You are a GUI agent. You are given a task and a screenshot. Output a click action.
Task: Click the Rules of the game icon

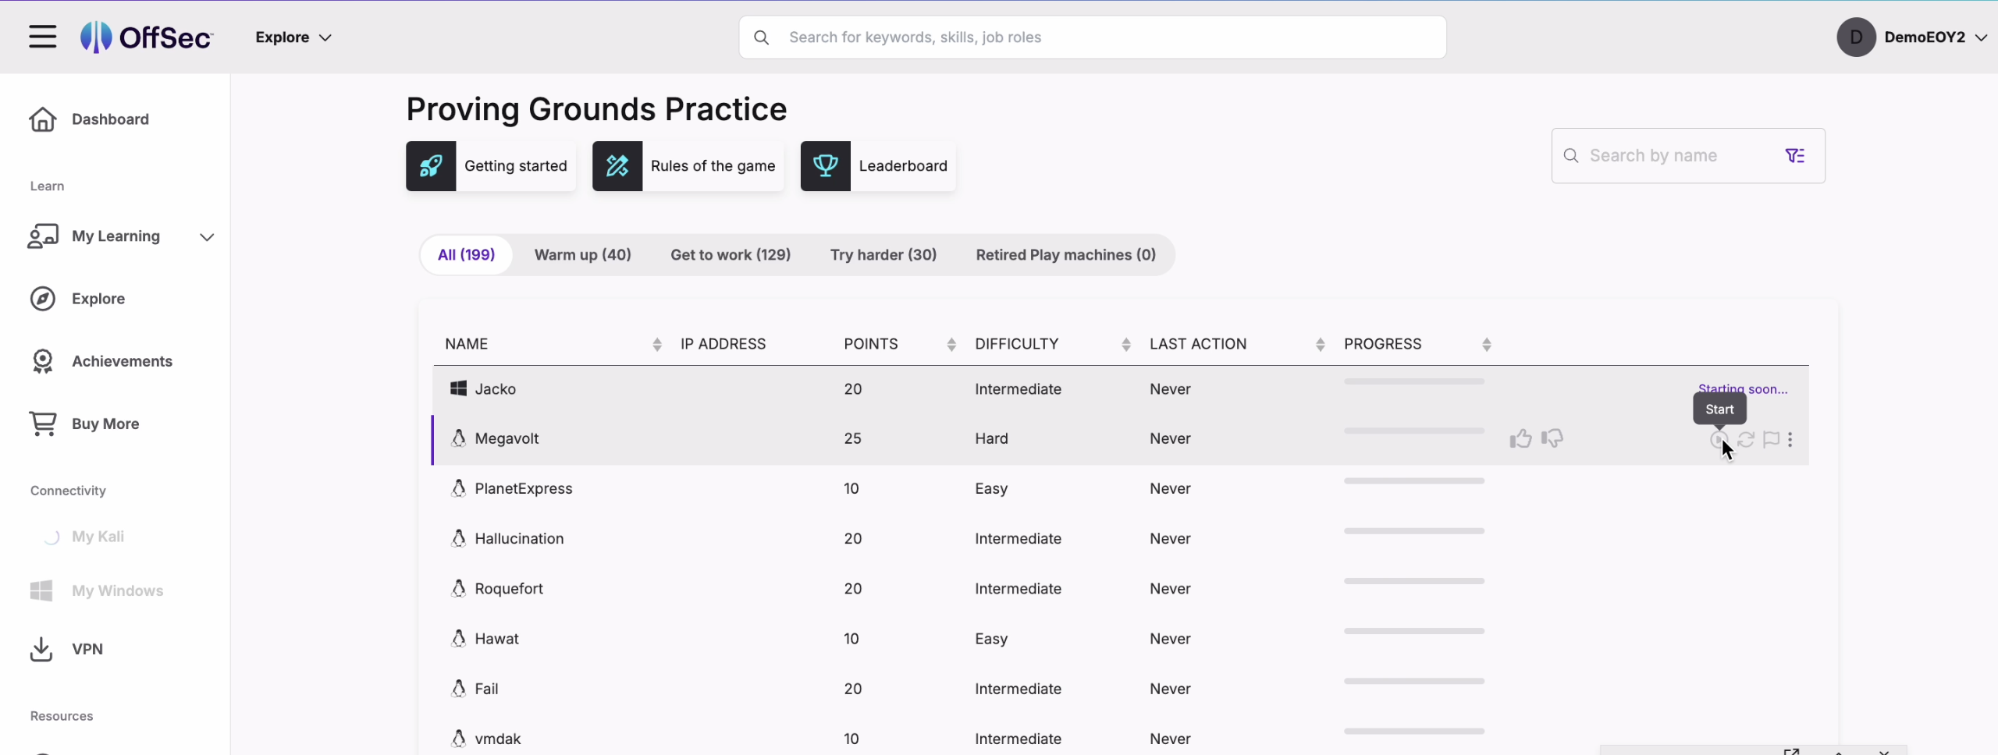point(617,166)
